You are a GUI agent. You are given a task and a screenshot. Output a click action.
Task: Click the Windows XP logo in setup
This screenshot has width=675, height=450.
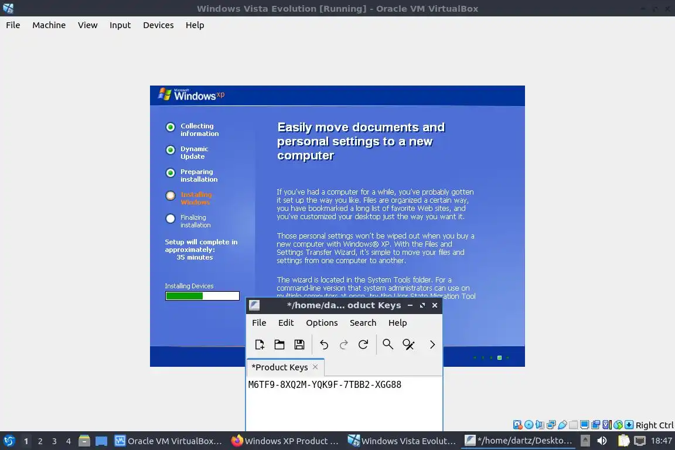coord(191,94)
